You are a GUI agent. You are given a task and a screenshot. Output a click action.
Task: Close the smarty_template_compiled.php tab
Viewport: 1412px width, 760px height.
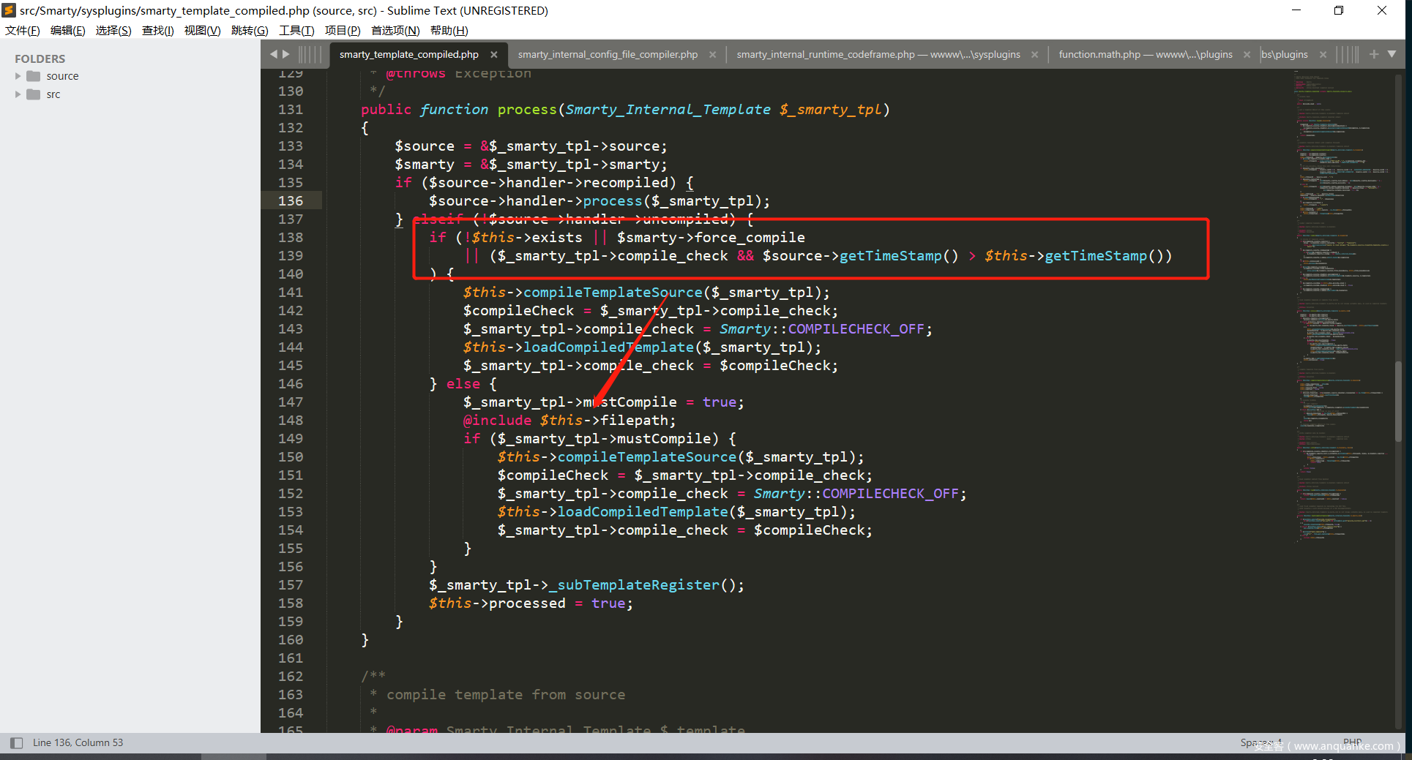pos(494,55)
